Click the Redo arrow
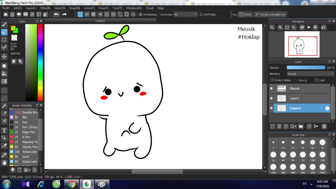 coord(64,14)
